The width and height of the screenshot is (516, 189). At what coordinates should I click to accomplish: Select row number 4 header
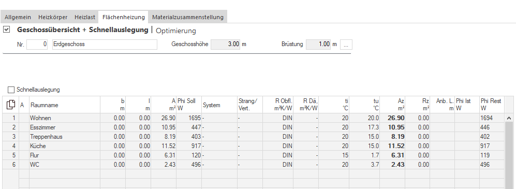pyautogui.click(x=11, y=146)
